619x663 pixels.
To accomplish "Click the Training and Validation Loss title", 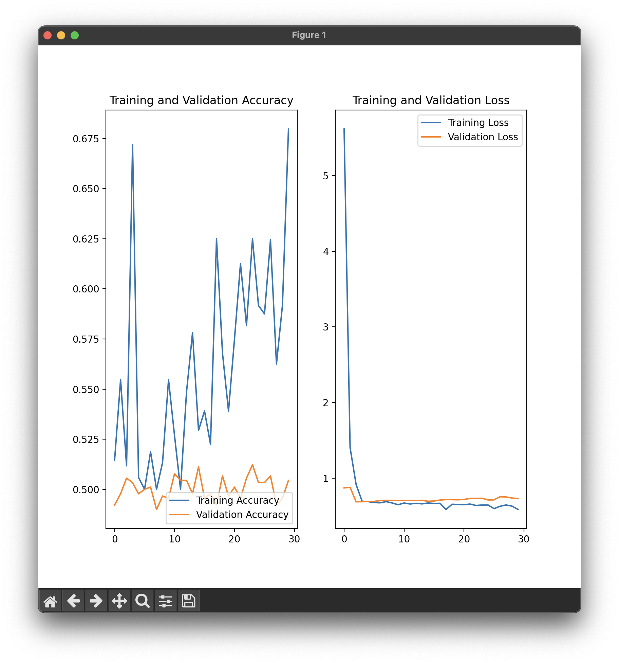I will (x=431, y=101).
